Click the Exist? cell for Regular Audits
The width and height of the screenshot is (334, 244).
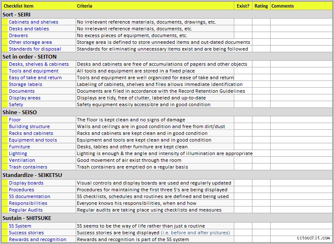click(x=243, y=210)
